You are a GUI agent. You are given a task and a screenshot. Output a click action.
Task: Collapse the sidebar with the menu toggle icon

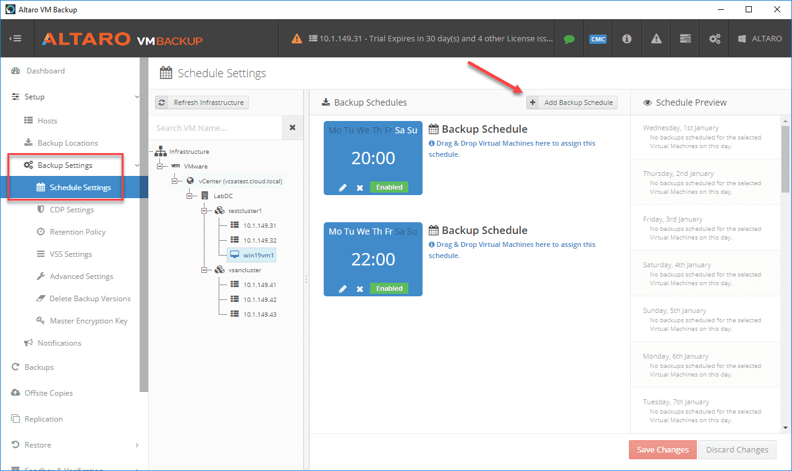pos(15,38)
